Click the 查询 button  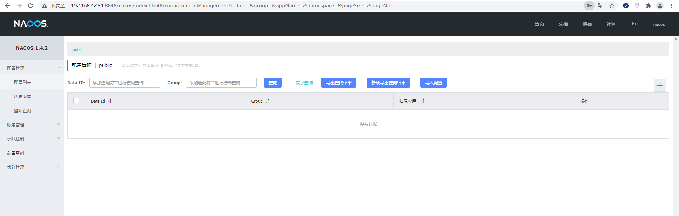point(273,83)
